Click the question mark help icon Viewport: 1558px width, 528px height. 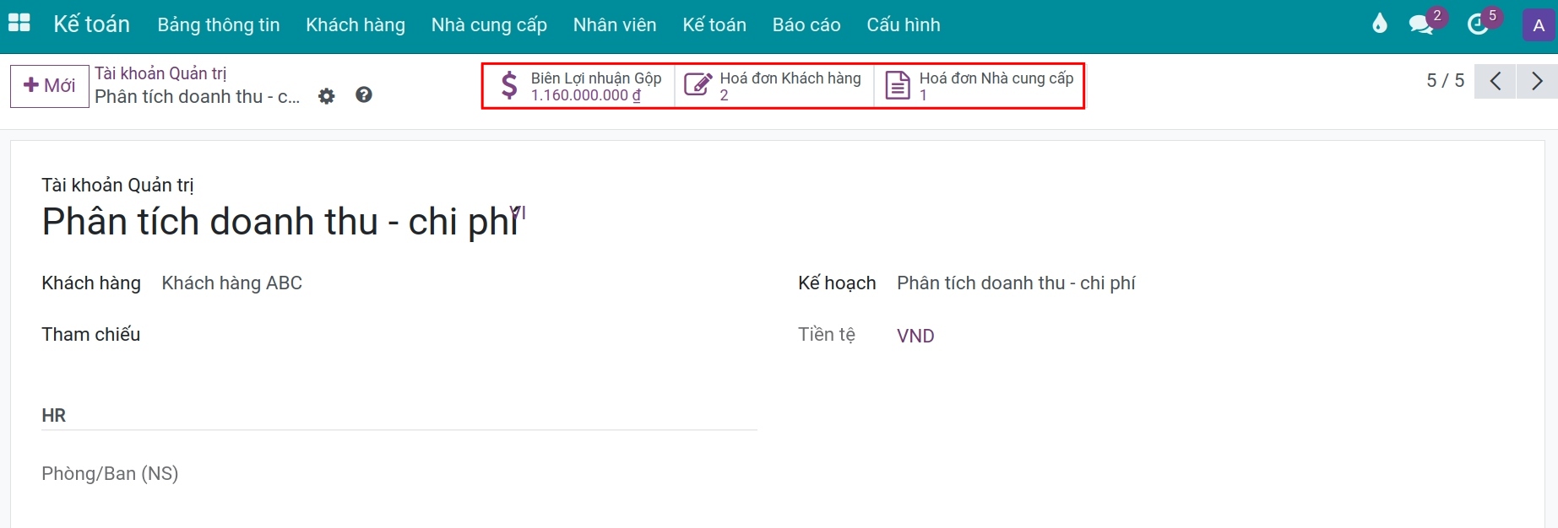click(364, 95)
